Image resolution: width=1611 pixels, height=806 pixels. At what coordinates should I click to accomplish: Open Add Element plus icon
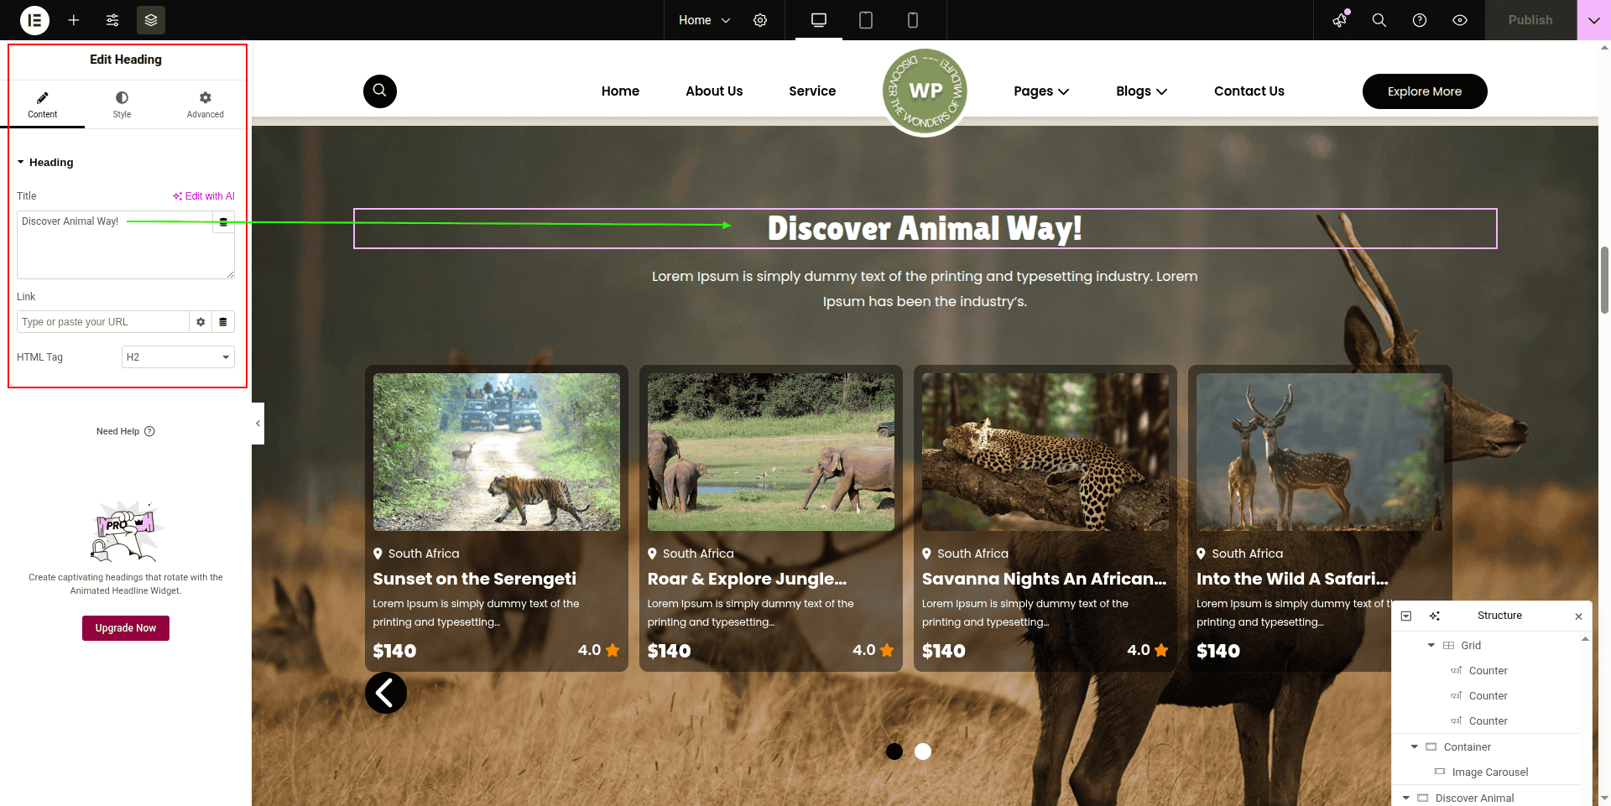74,20
